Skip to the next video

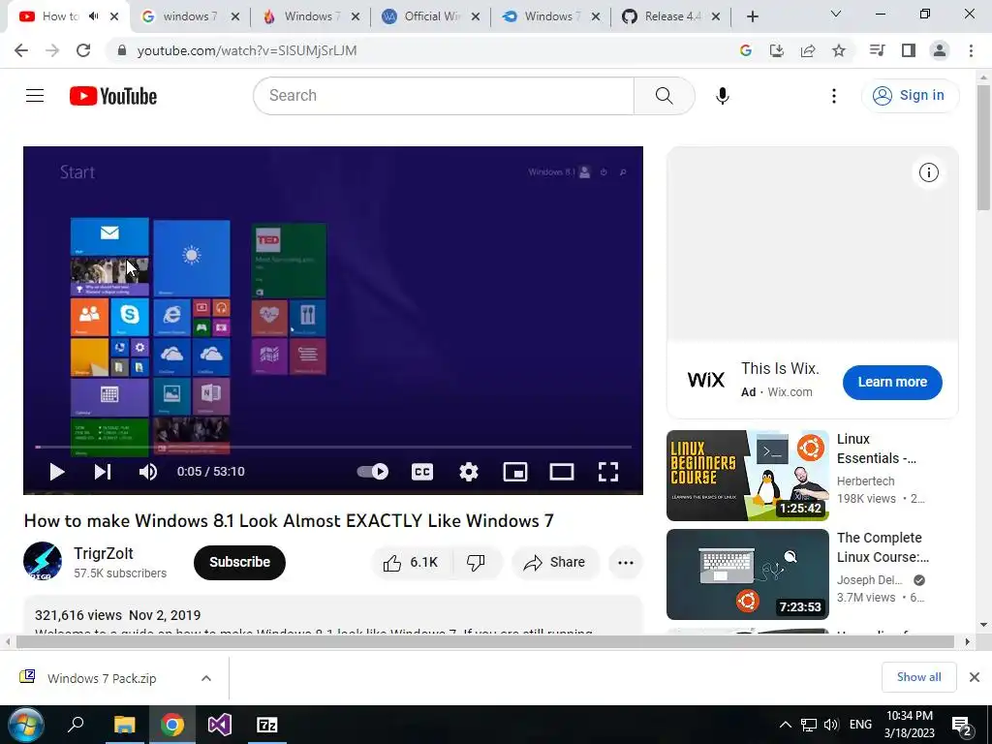click(103, 472)
